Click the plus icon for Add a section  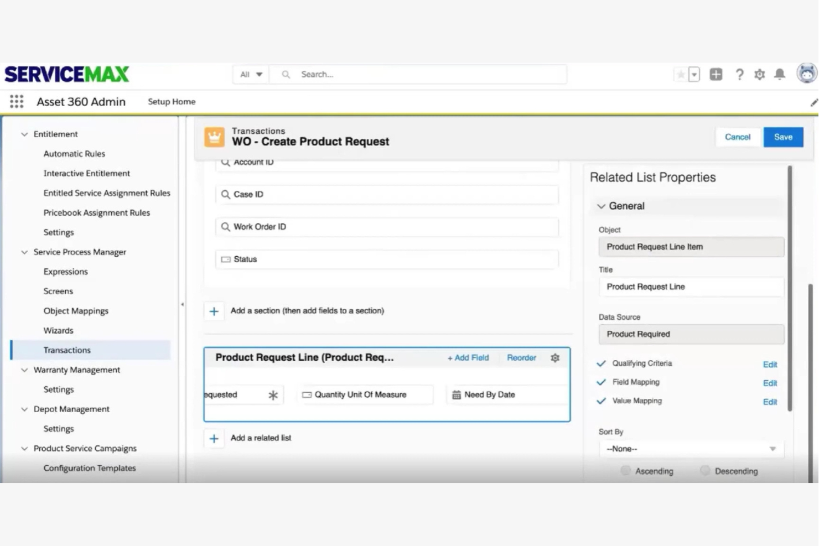point(214,311)
